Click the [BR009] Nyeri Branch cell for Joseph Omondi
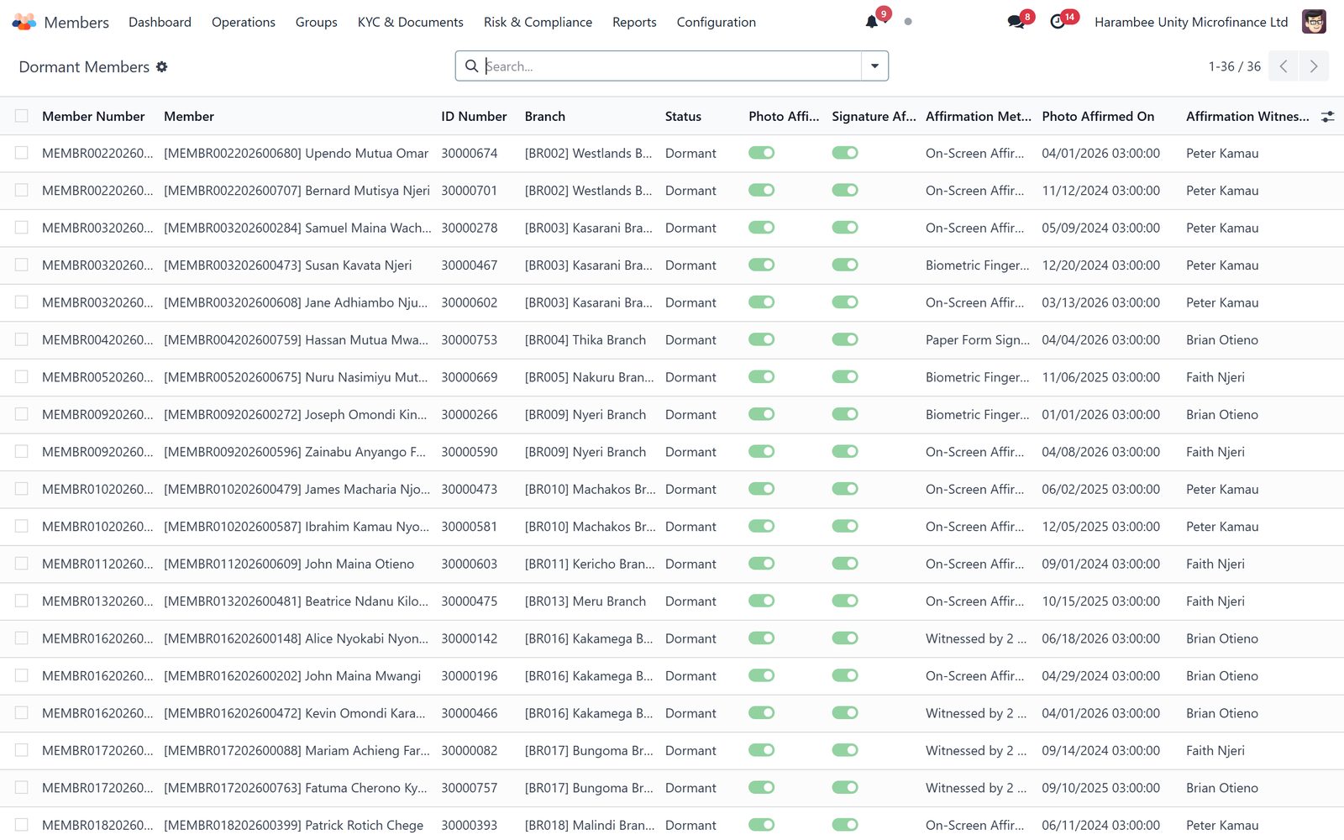The image size is (1344, 840). (585, 414)
